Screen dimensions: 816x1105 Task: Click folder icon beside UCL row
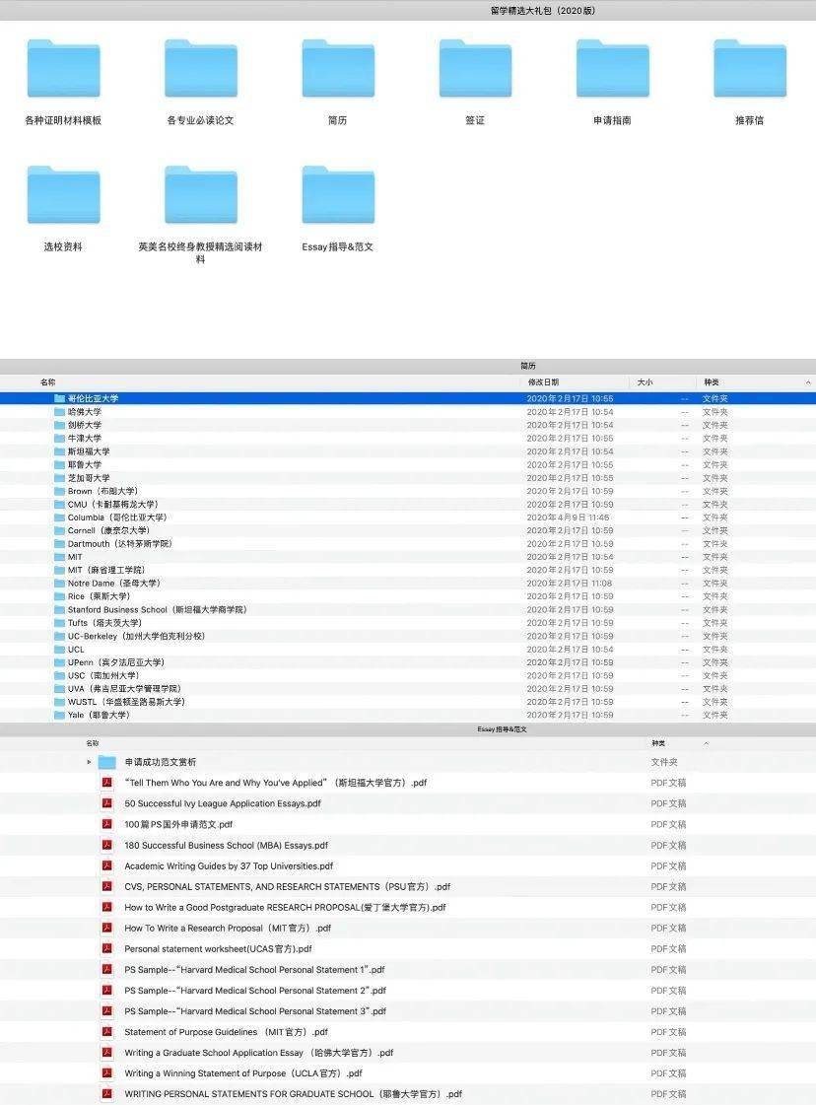[x=60, y=649]
